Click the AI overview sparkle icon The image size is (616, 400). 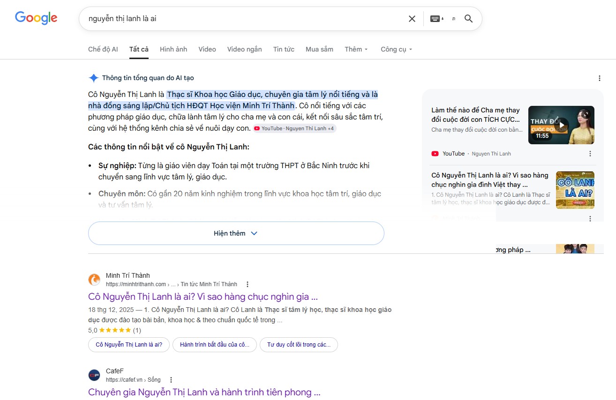coord(93,78)
